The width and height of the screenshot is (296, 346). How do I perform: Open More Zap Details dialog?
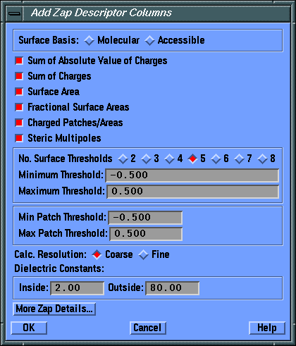(x=54, y=309)
